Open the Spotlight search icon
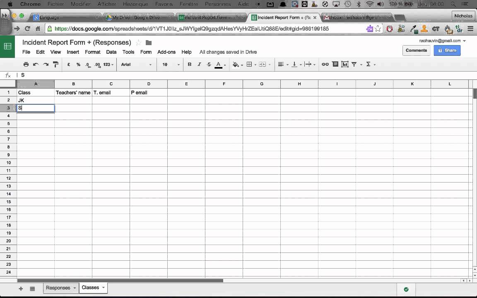Image resolution: width=477 pixels, height=298 pixels. pos(453,4)
